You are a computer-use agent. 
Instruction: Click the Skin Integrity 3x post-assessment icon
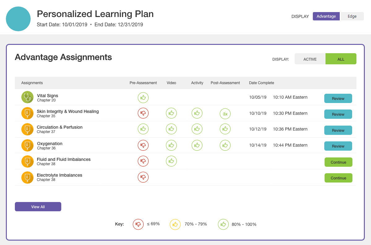[225, 114]
